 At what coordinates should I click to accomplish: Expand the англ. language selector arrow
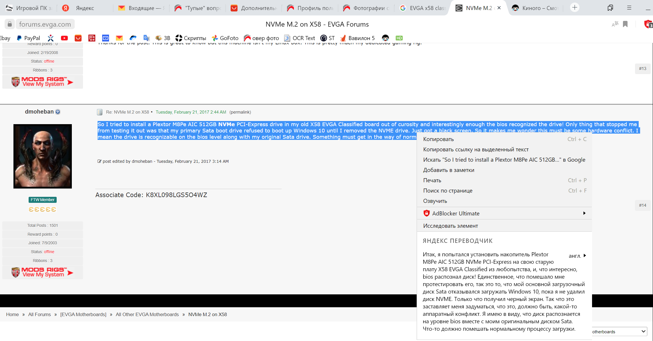point(585,256)
